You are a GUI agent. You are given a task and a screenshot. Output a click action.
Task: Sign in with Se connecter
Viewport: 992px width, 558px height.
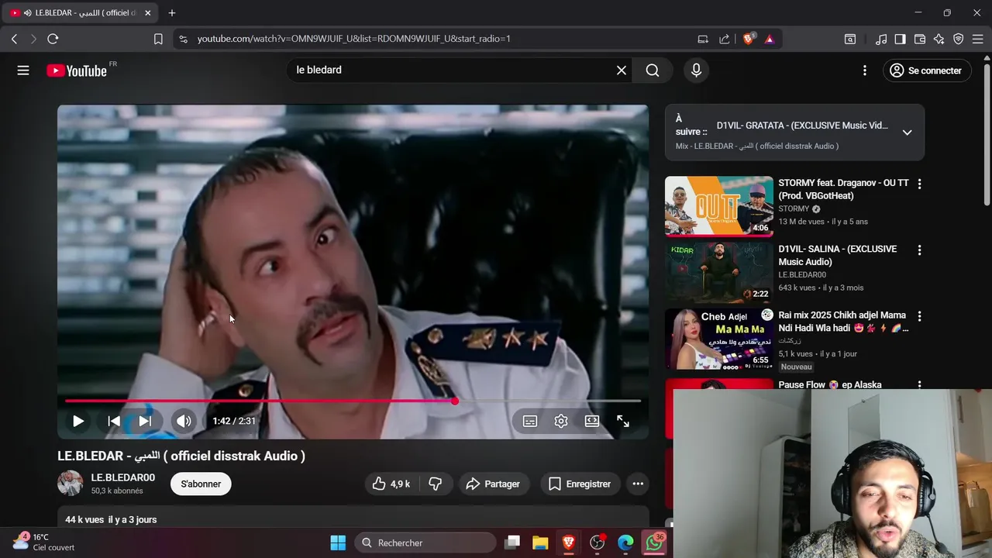(926, 71)
